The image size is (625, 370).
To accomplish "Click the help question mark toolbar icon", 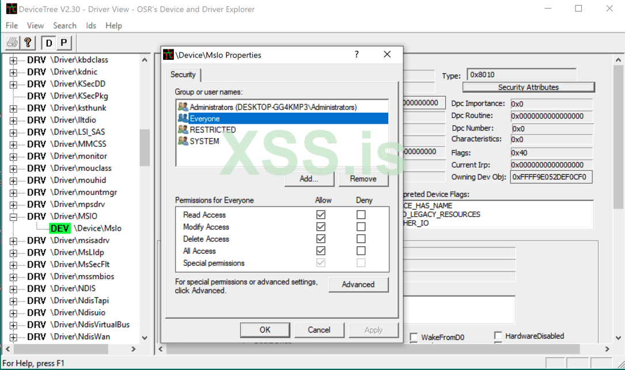I will point(28,43).
